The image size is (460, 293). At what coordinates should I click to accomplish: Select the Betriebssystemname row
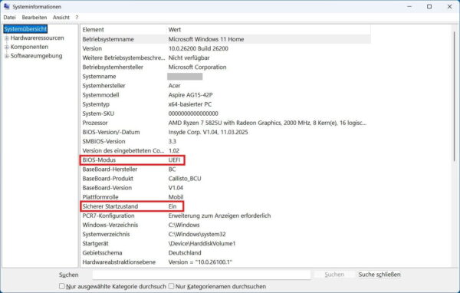pos(225,39)
